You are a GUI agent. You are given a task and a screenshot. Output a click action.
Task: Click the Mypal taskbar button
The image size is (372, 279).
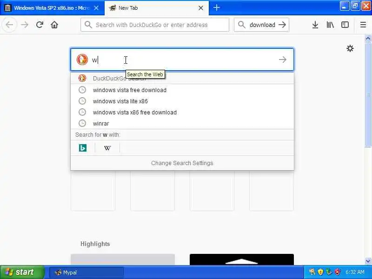coord(86,272)
